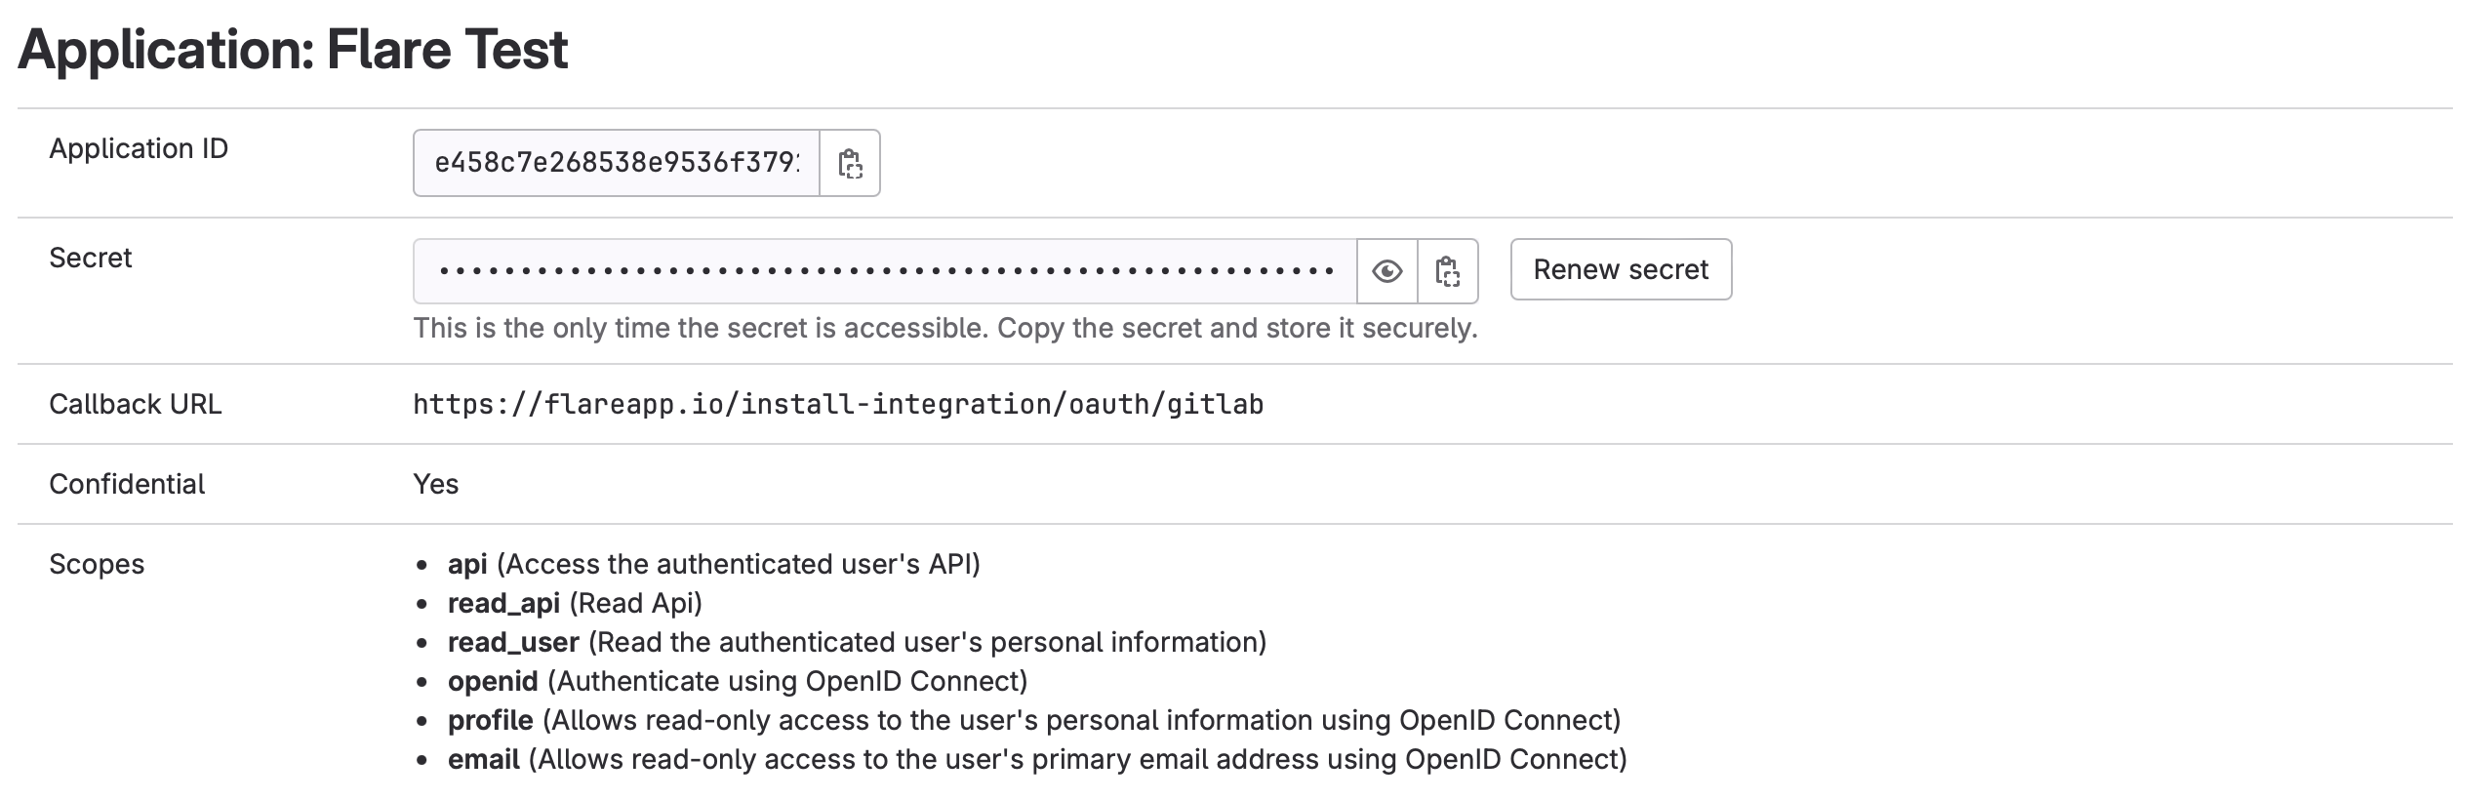Click the masked Secret input field

click(x=885, y=270)
